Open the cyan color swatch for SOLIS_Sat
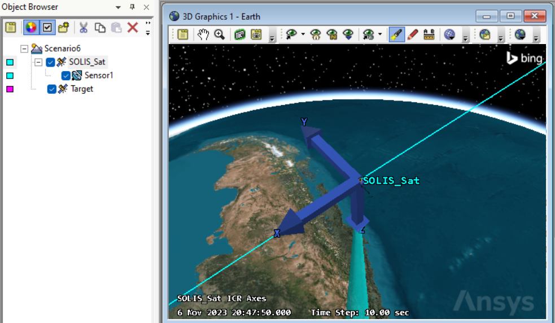Image resolution: width=555 pixels, height=323 pixels. pos(10,62)
